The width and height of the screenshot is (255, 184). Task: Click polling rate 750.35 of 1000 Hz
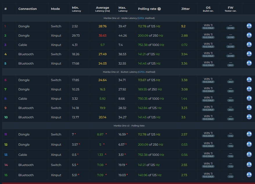[151, 99]
